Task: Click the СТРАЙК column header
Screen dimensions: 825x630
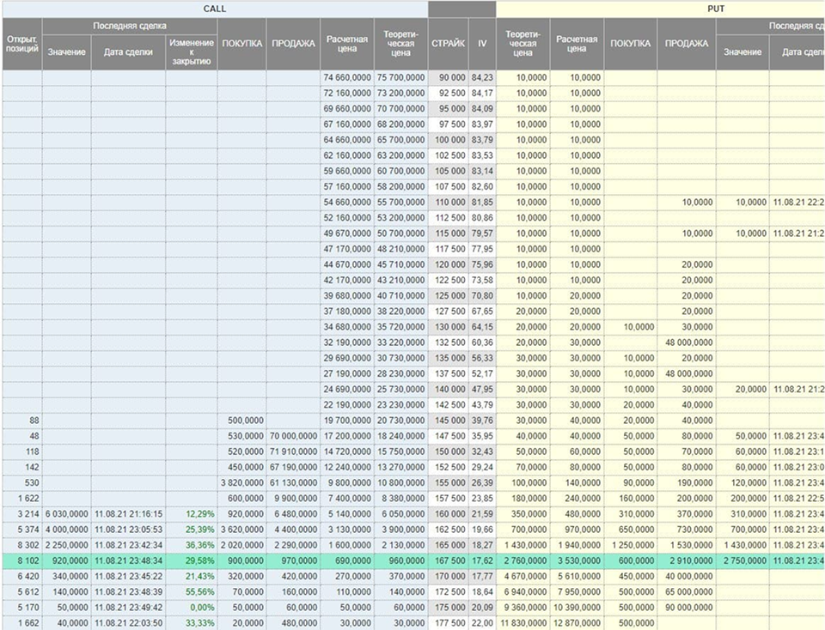Action: (x=448, y=43)
